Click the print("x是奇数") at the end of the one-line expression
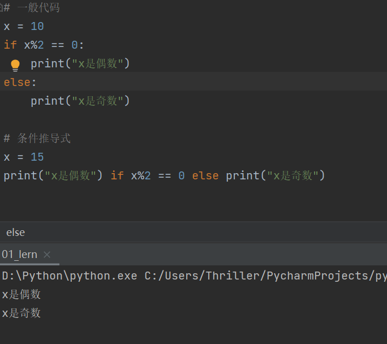The height and width of the screenshot is (344, 387). coord(275,176)
